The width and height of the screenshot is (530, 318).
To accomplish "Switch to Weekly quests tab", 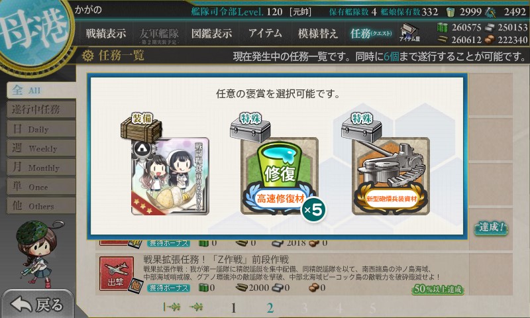I will pos(41,148).
